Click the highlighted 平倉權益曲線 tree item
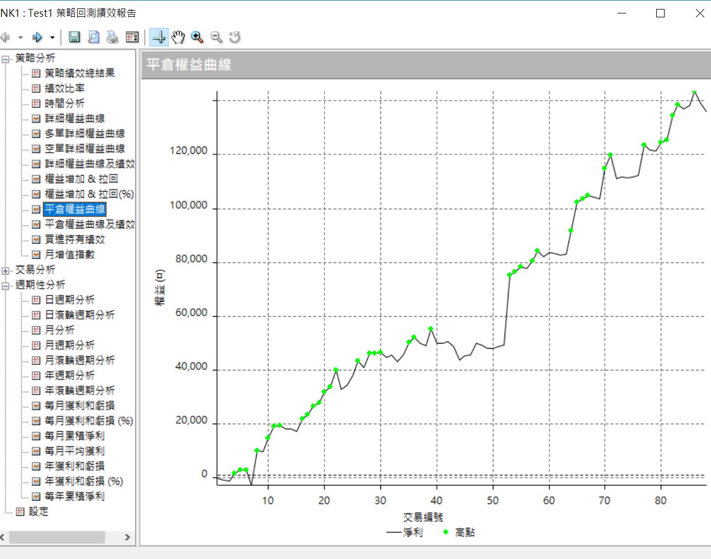 pos(75,209)
